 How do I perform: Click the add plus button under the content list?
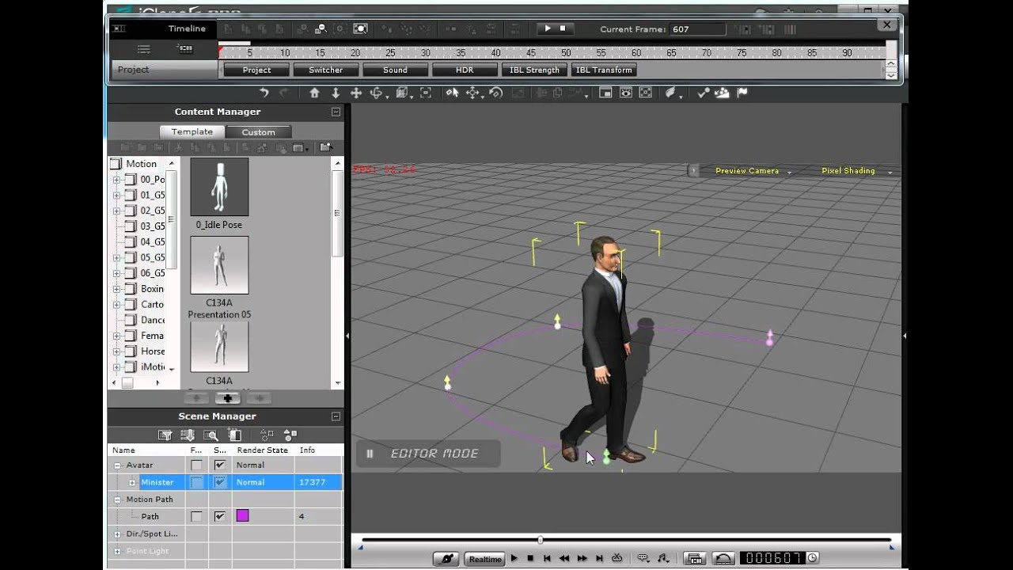227,398
